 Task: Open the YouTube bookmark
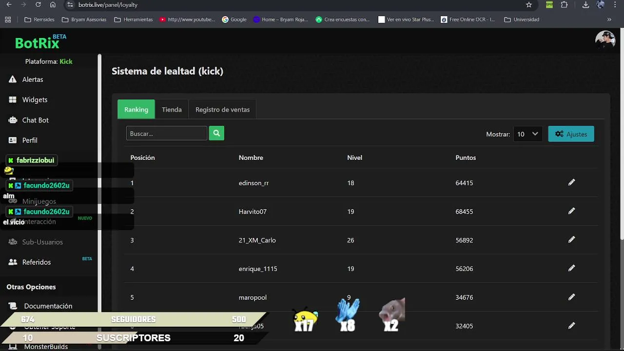click(187, 19)
